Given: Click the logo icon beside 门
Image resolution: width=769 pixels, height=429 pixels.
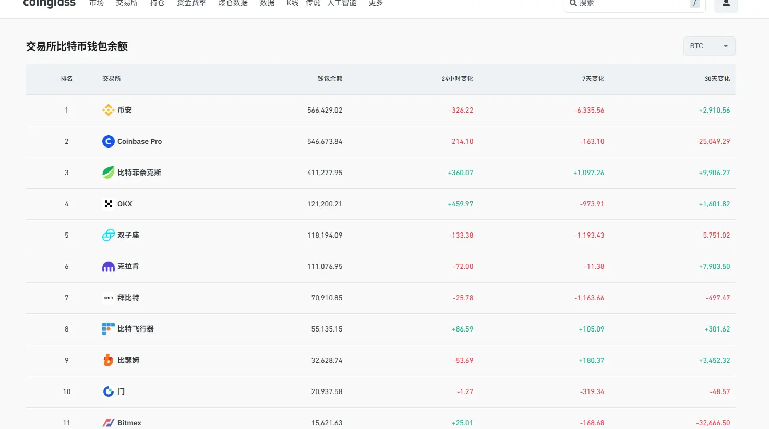Looking at the screenshot, I should (x=109, y=391).
